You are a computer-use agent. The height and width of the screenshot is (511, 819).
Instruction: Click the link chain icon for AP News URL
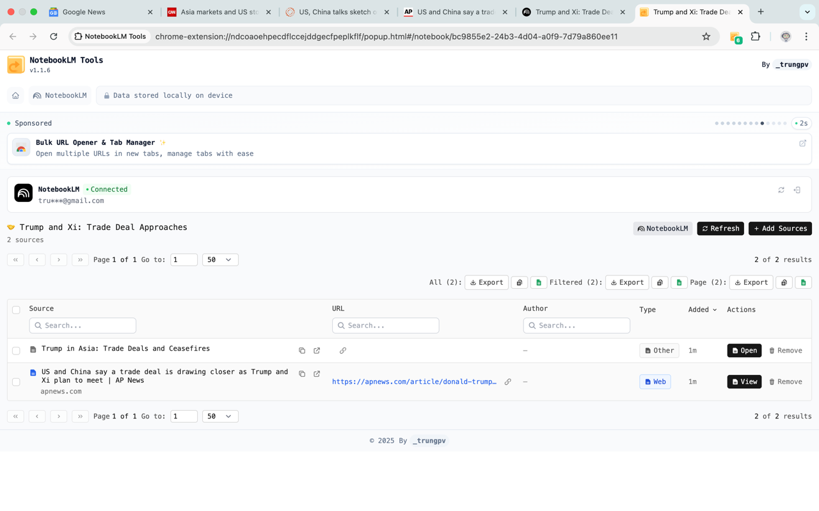[507, 381]
